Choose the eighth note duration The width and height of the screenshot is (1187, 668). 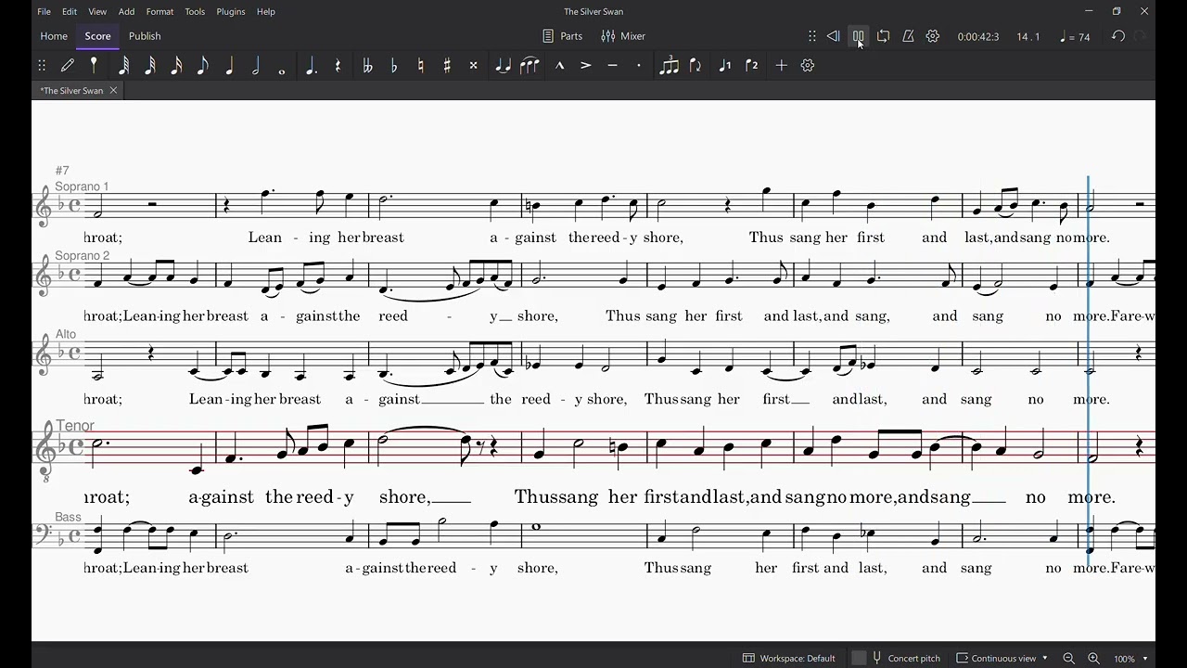point(202,66)
